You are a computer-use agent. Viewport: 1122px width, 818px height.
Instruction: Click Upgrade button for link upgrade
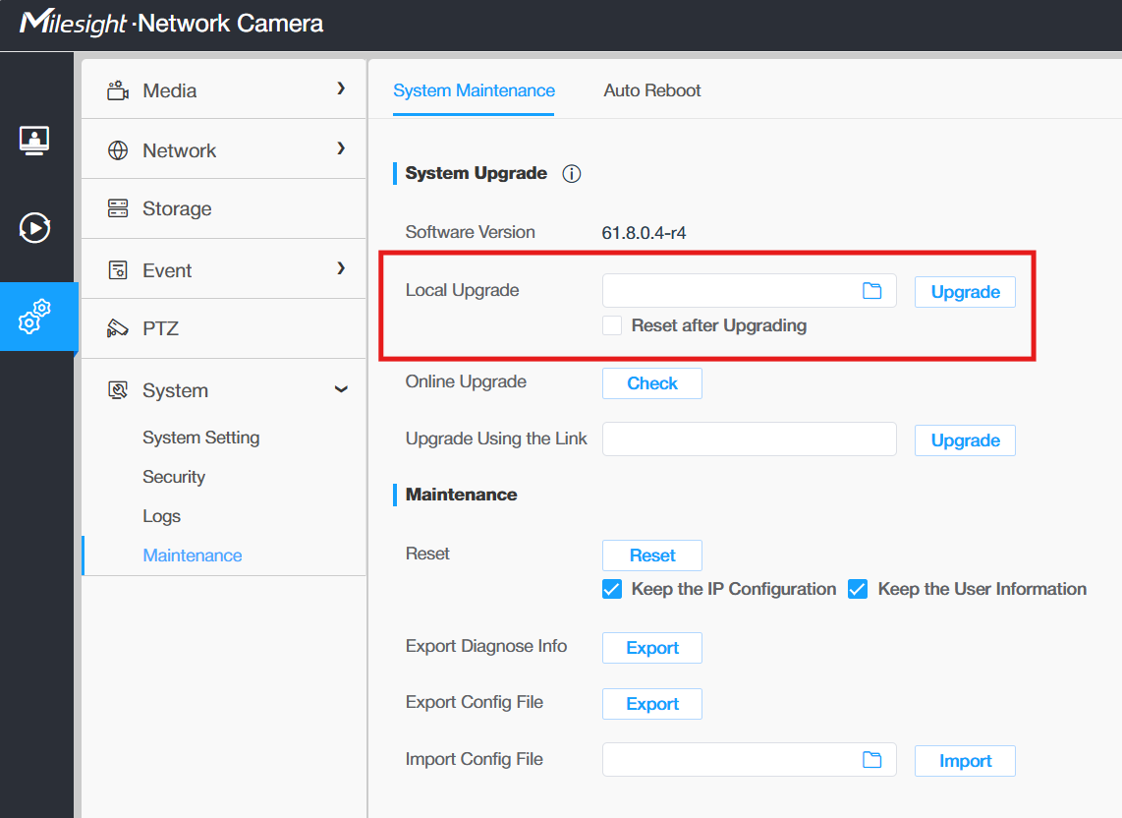[x=965, y=440]
